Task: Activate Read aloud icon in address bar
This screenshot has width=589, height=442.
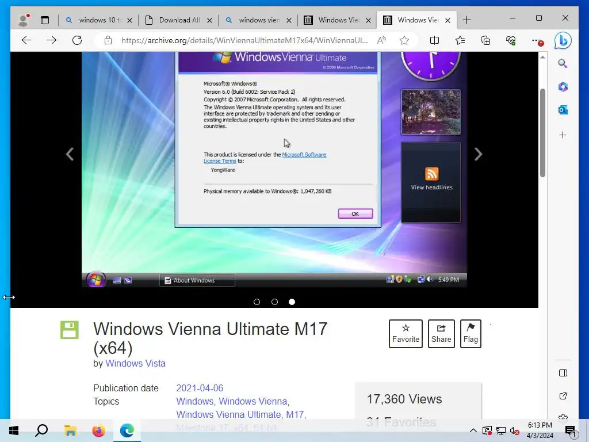Action: tap(381, 40)
